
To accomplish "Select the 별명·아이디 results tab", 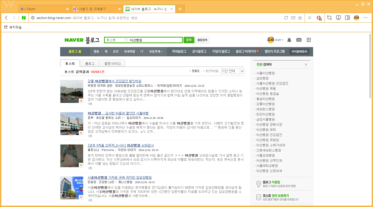I will coord(113,64).
